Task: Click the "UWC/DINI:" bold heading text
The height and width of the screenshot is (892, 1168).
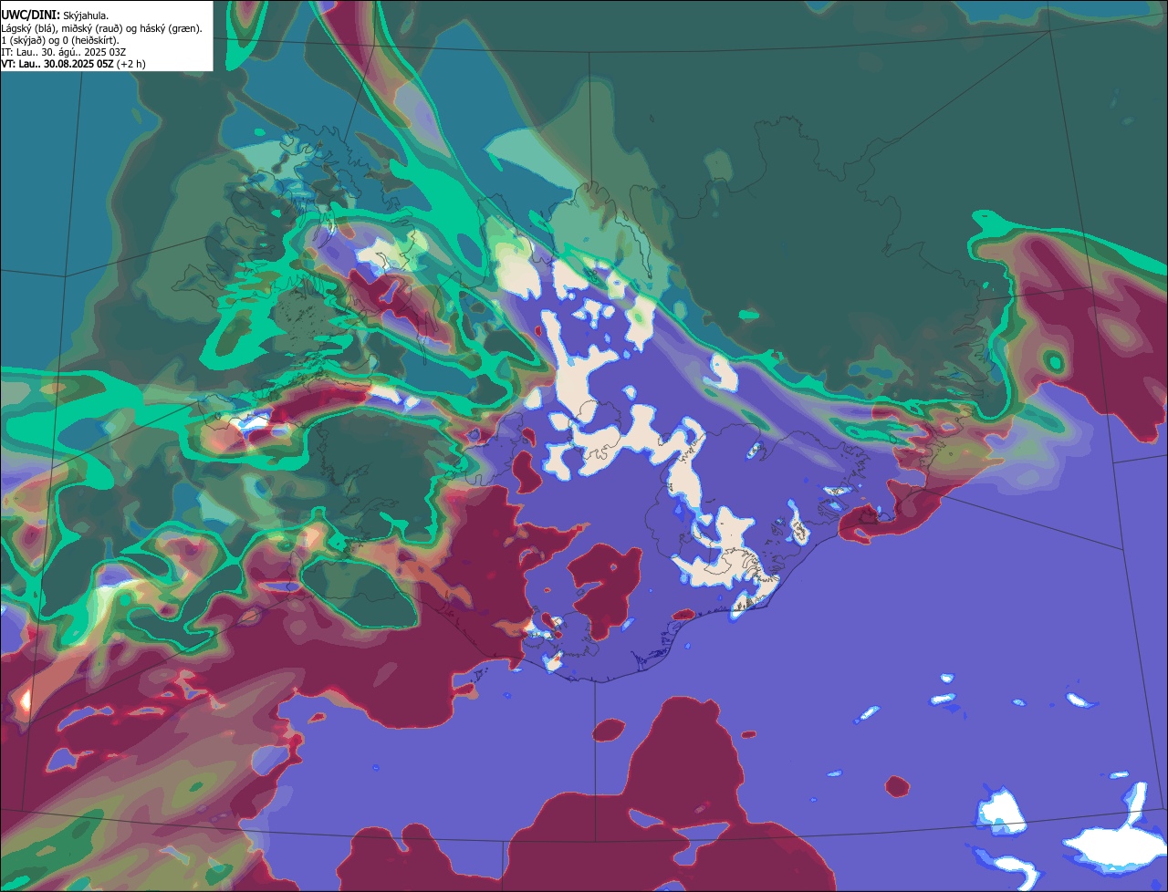Action: (31, 16)
